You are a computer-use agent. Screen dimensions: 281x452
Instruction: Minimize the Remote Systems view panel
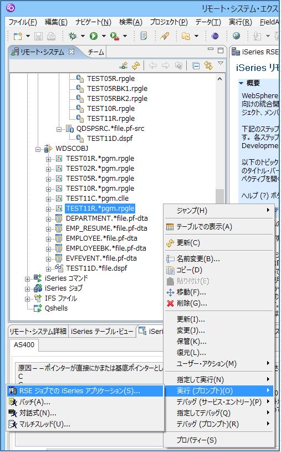coord(211,49)
